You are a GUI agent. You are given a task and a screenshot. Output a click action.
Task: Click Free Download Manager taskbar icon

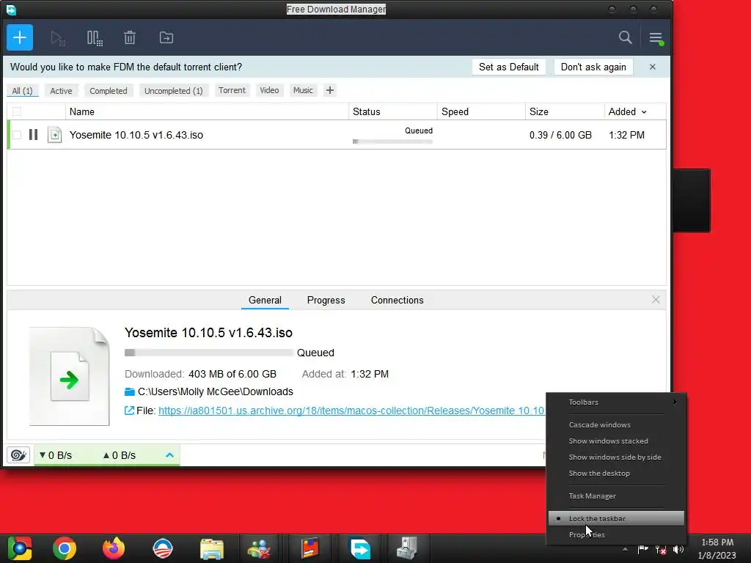coord(360,548)
